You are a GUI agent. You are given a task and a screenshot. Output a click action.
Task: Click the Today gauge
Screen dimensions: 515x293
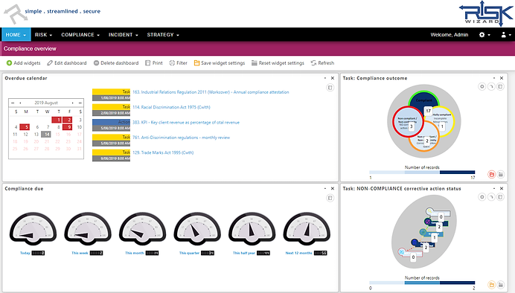coord(33,228)
